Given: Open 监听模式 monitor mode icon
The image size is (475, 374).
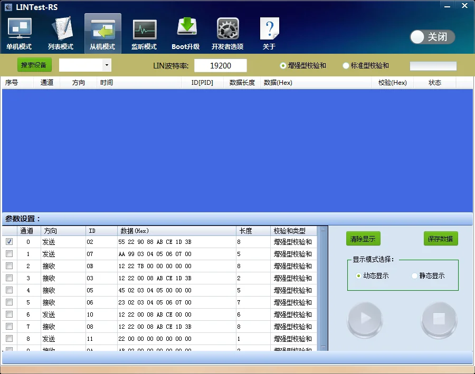Looking at the screenshot, I should click(x=144, y=33).
